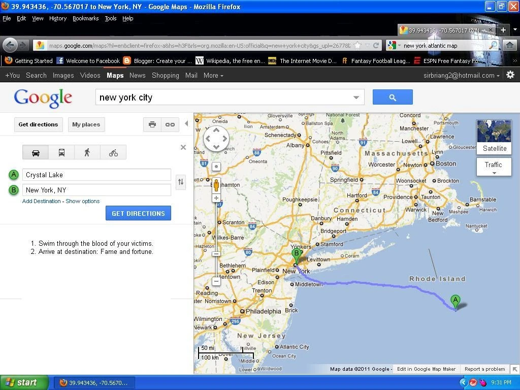Select walking directions icon

pos(87,152)
